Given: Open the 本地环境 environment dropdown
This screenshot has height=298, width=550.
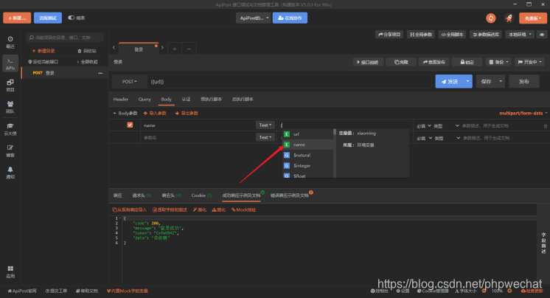Looking at the screenshot, I should (521, 35).
